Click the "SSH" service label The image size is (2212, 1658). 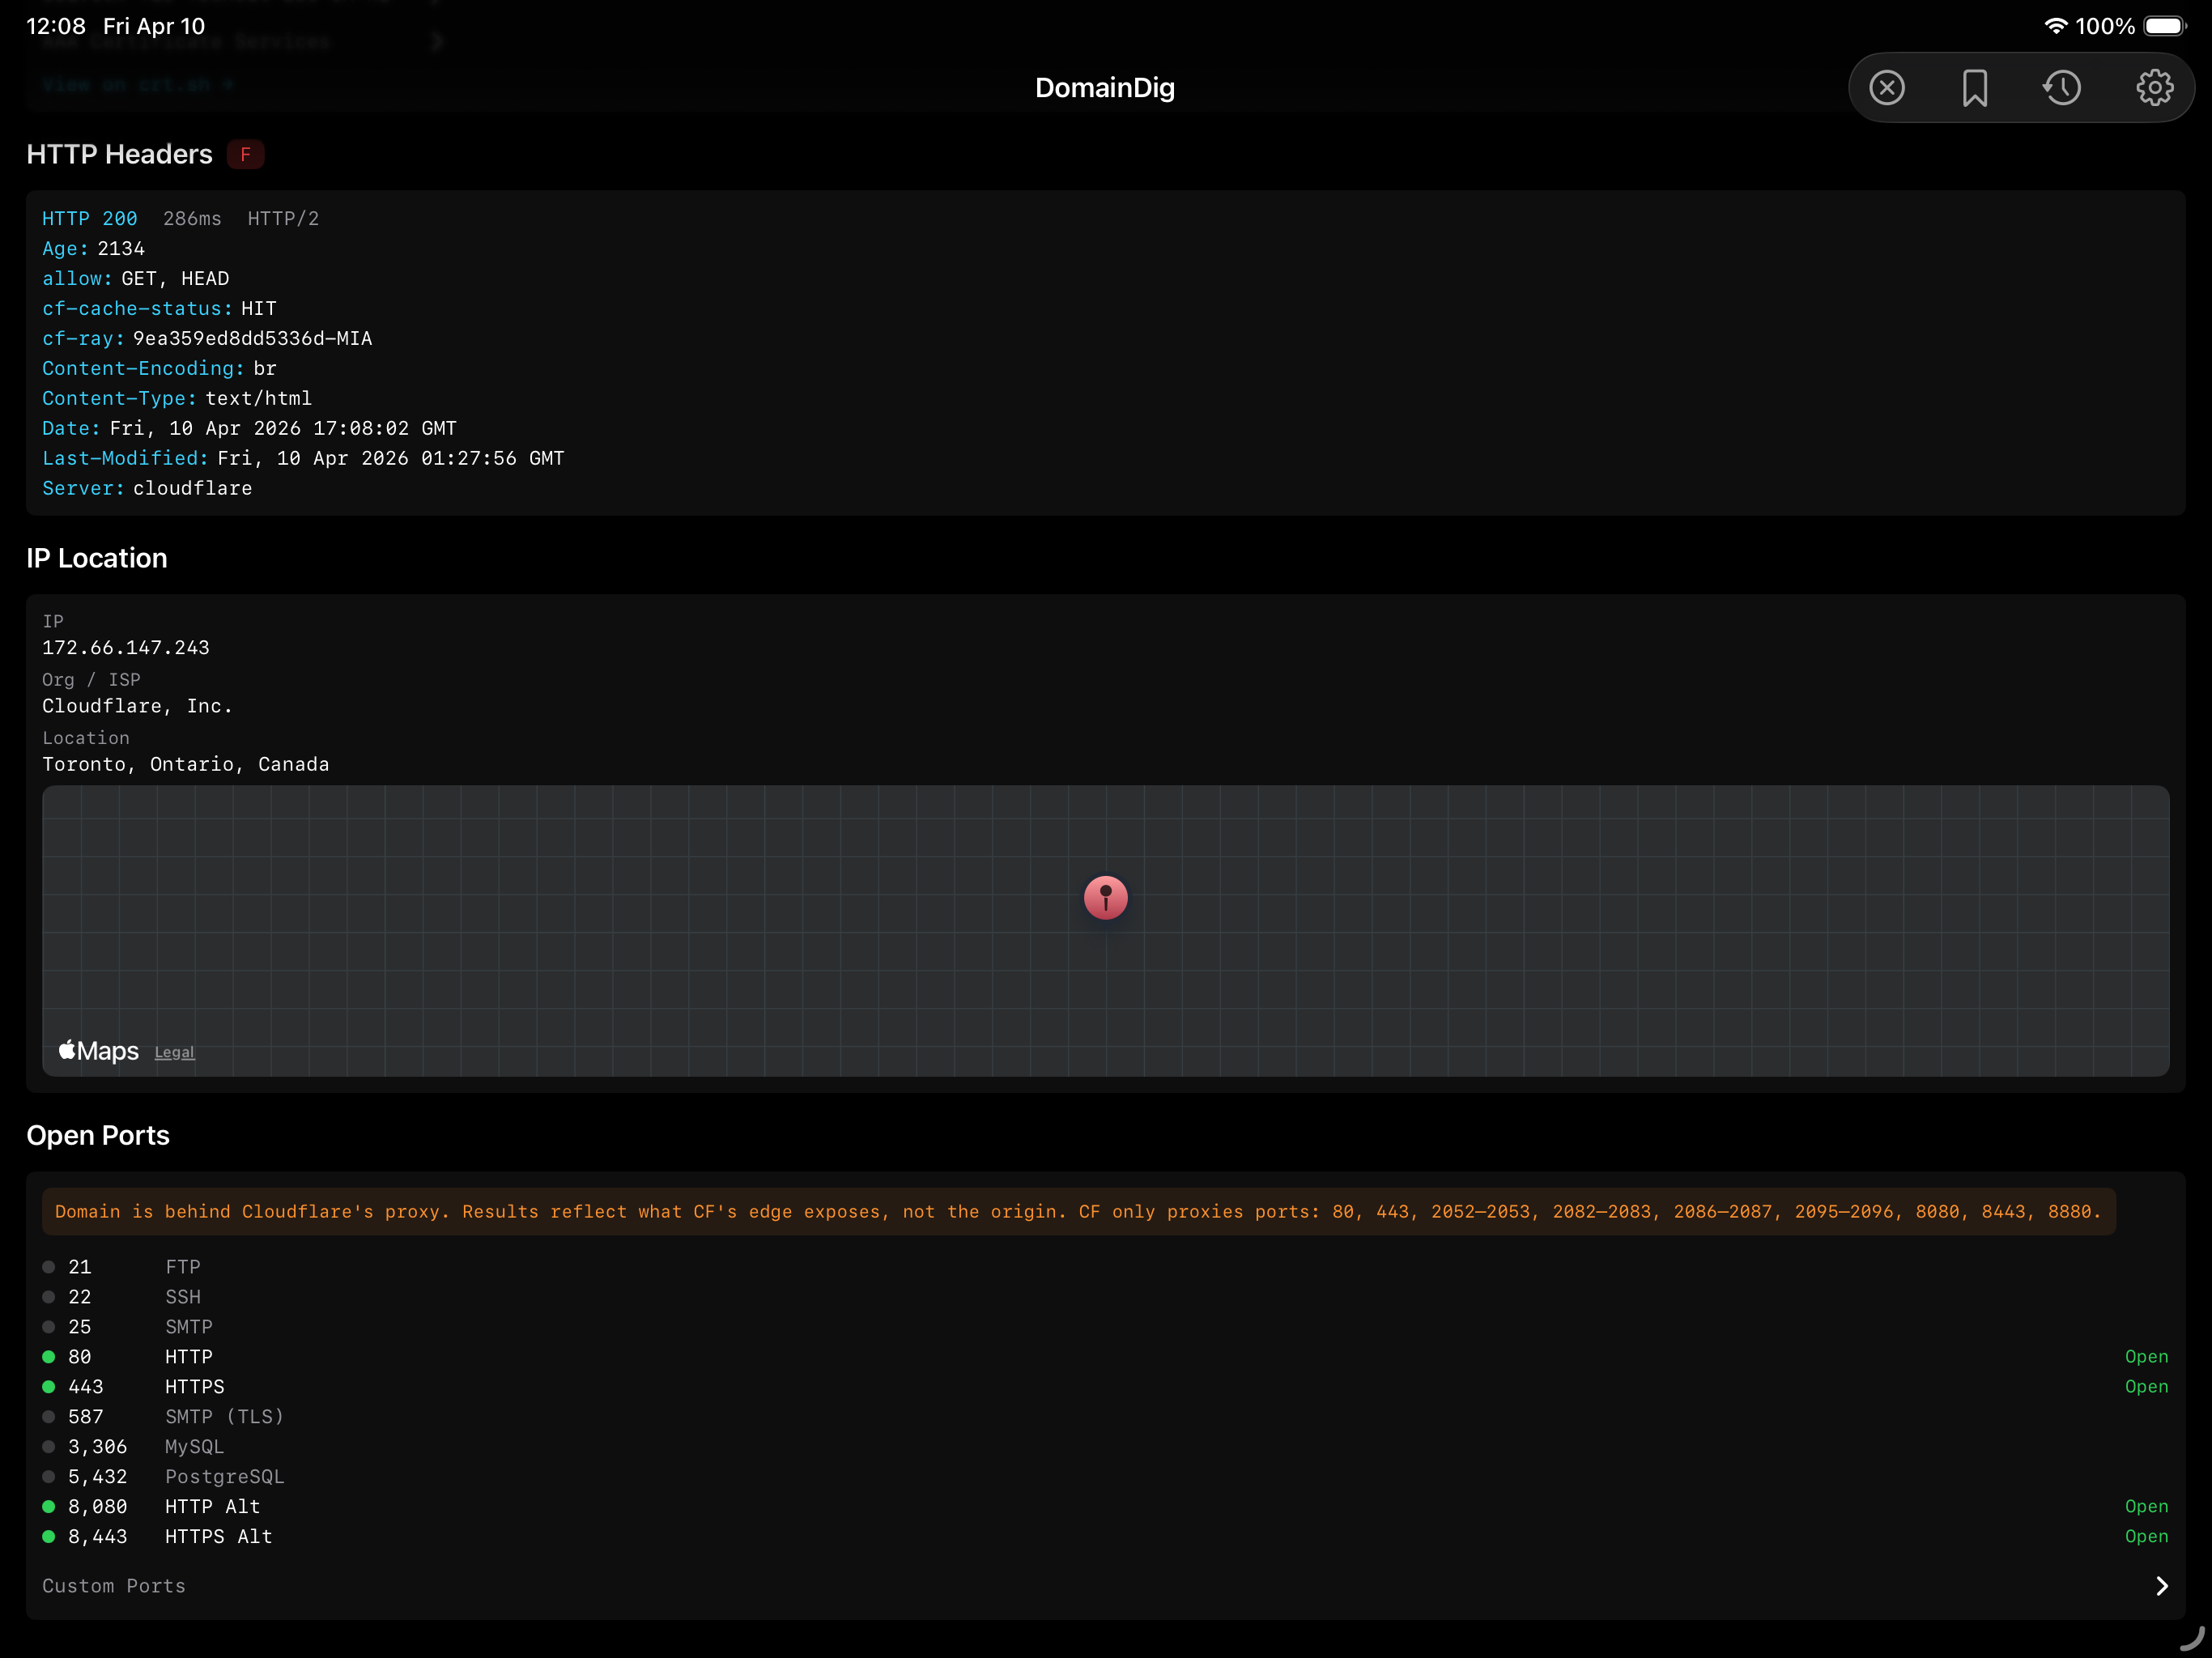(x=183, y=1296)
